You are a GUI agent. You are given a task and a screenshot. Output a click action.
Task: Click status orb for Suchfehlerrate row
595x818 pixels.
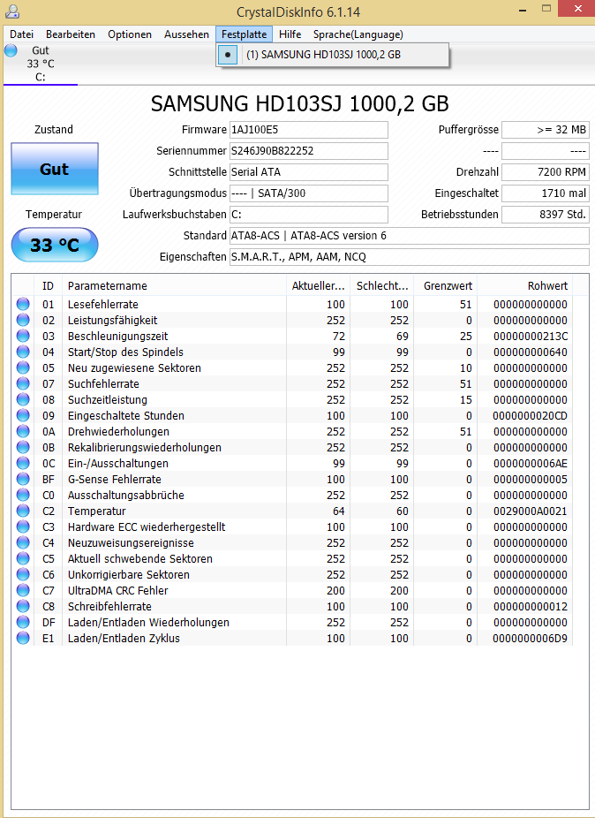coord(23,384)
